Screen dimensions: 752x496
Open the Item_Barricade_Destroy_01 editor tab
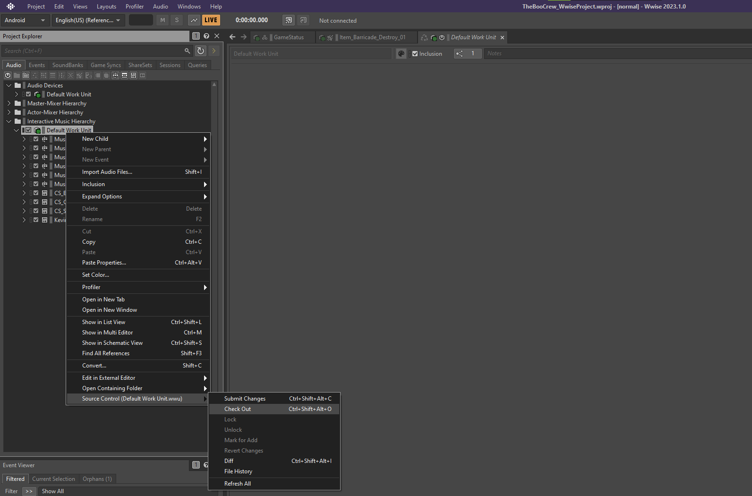point(366,37)
